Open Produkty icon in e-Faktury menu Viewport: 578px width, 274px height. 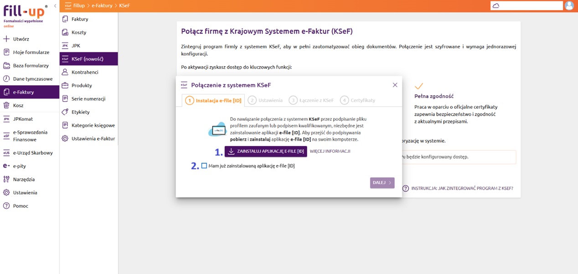(65, 86)
